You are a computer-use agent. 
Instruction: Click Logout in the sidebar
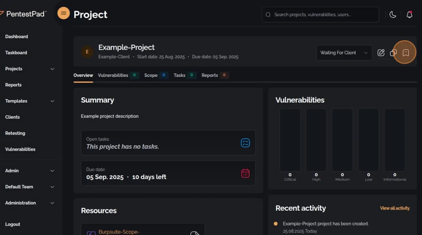tap(13, 224)
